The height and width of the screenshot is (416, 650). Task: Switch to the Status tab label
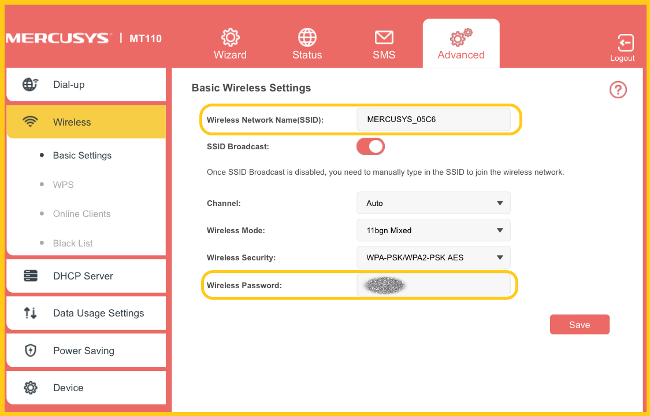click(307, 55)
